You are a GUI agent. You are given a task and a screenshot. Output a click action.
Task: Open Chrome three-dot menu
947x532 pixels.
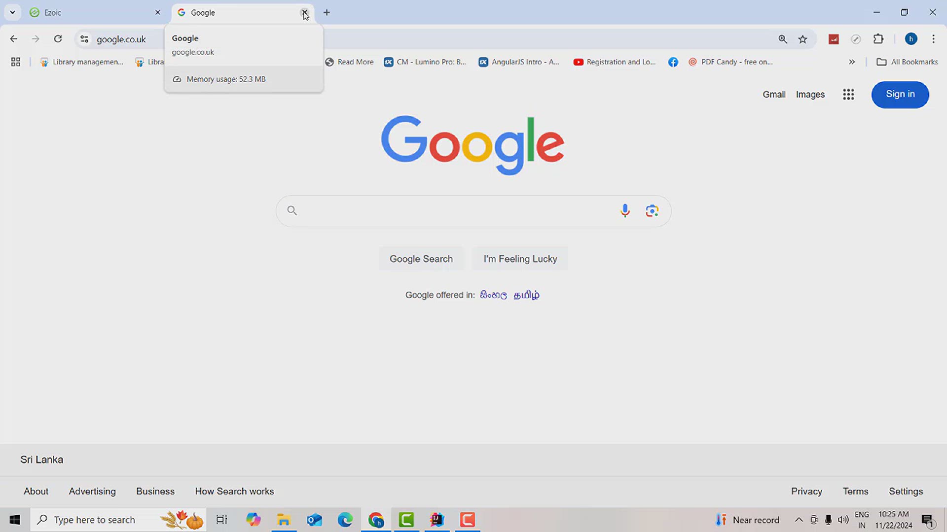coord(933,39)
